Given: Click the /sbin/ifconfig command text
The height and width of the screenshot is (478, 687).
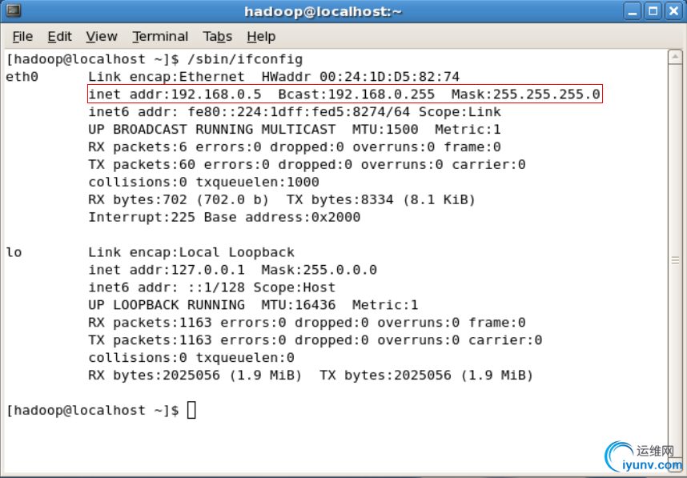Looking at the screenshot, I should (245, 59).
